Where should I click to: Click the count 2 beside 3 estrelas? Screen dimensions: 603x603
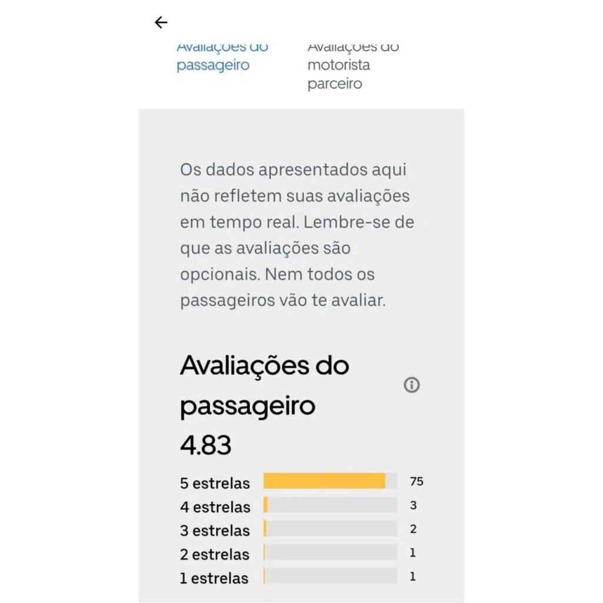[x=413, y=529]
